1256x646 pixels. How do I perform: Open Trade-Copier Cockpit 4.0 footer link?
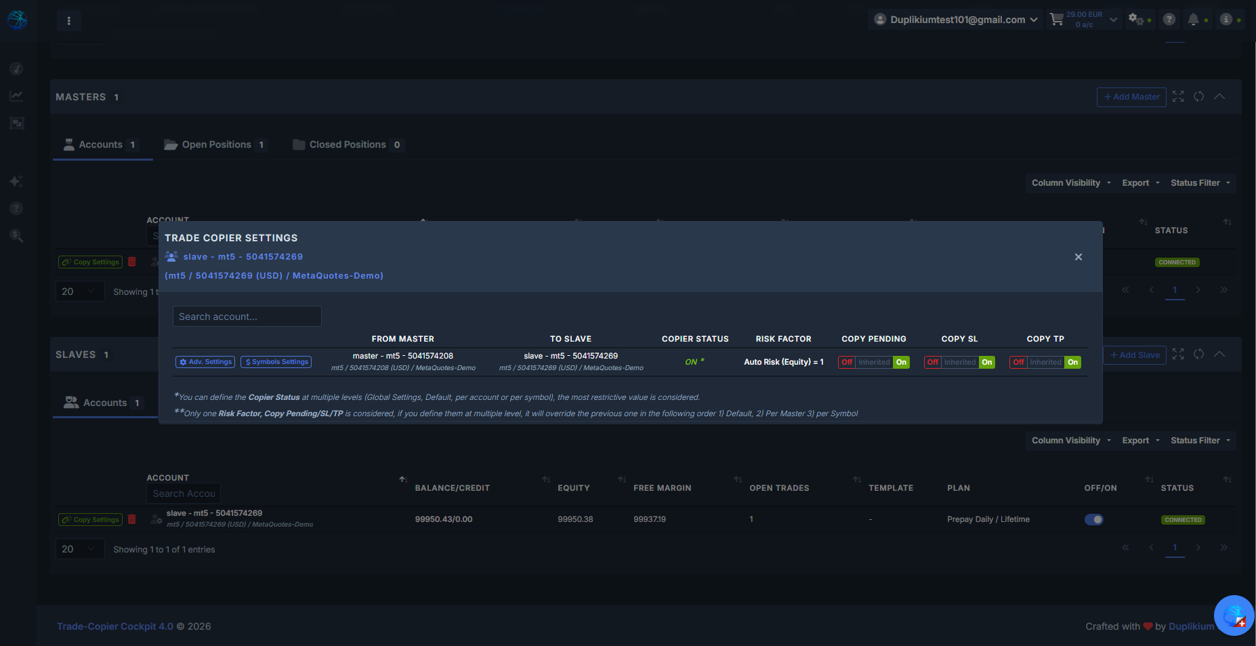(115, 626)
